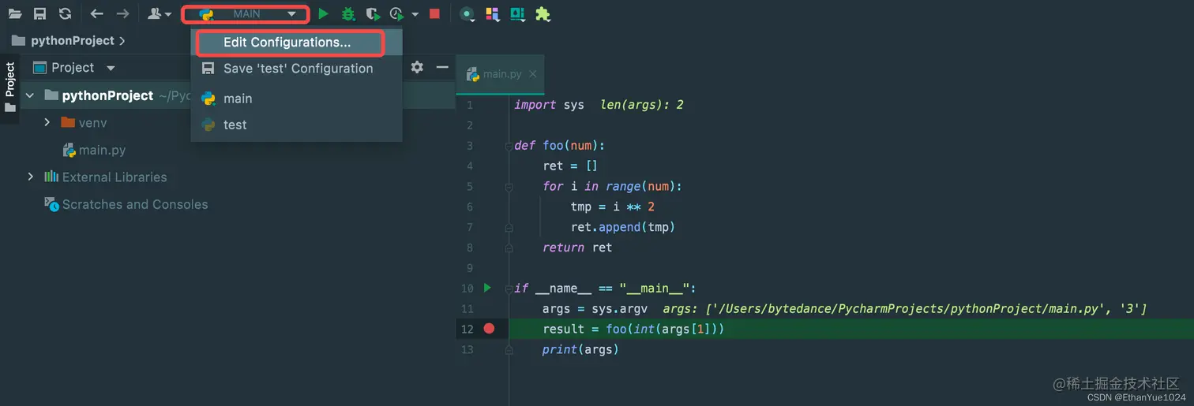Click the green puzzle piece plugin icon
Screen dimensions: 1194x406
click(x=543, y=13)
